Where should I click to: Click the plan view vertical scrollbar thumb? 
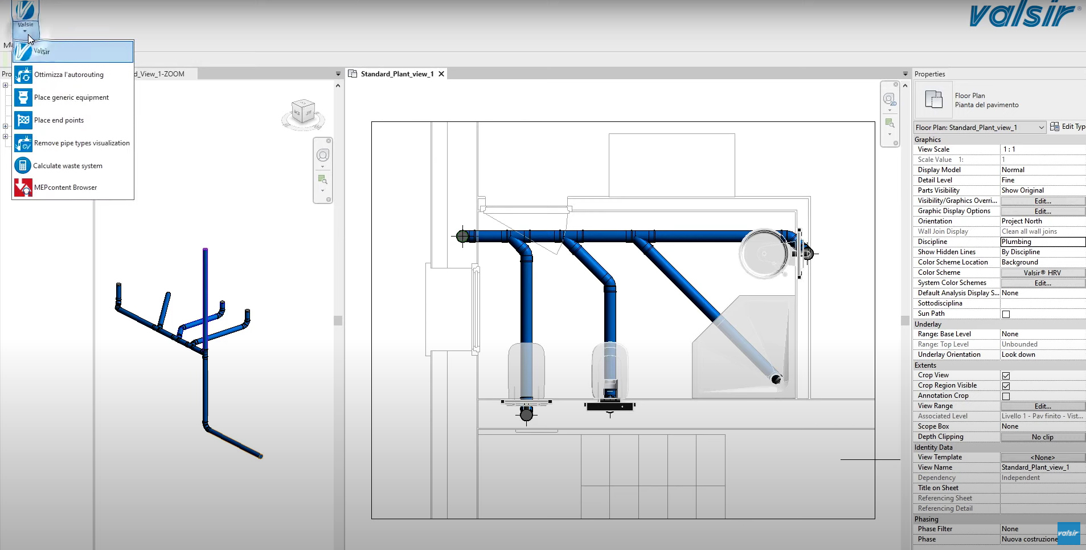click(905, 321)
